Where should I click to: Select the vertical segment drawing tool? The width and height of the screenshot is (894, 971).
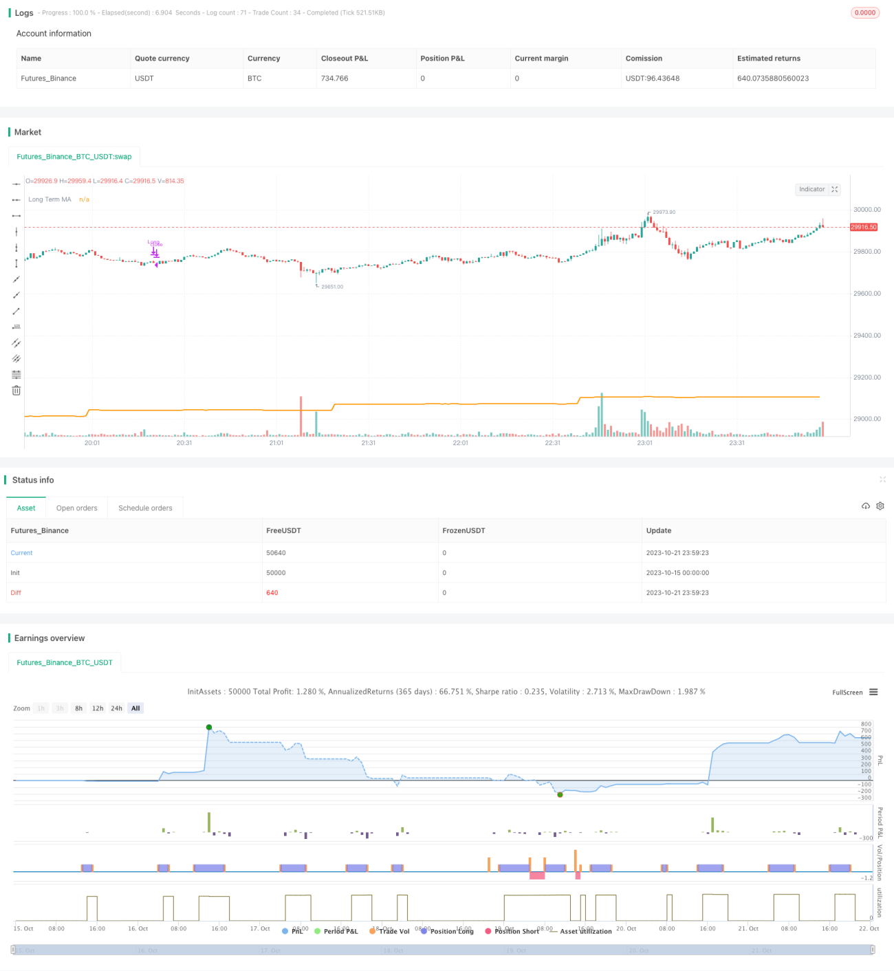coord(17,263)
